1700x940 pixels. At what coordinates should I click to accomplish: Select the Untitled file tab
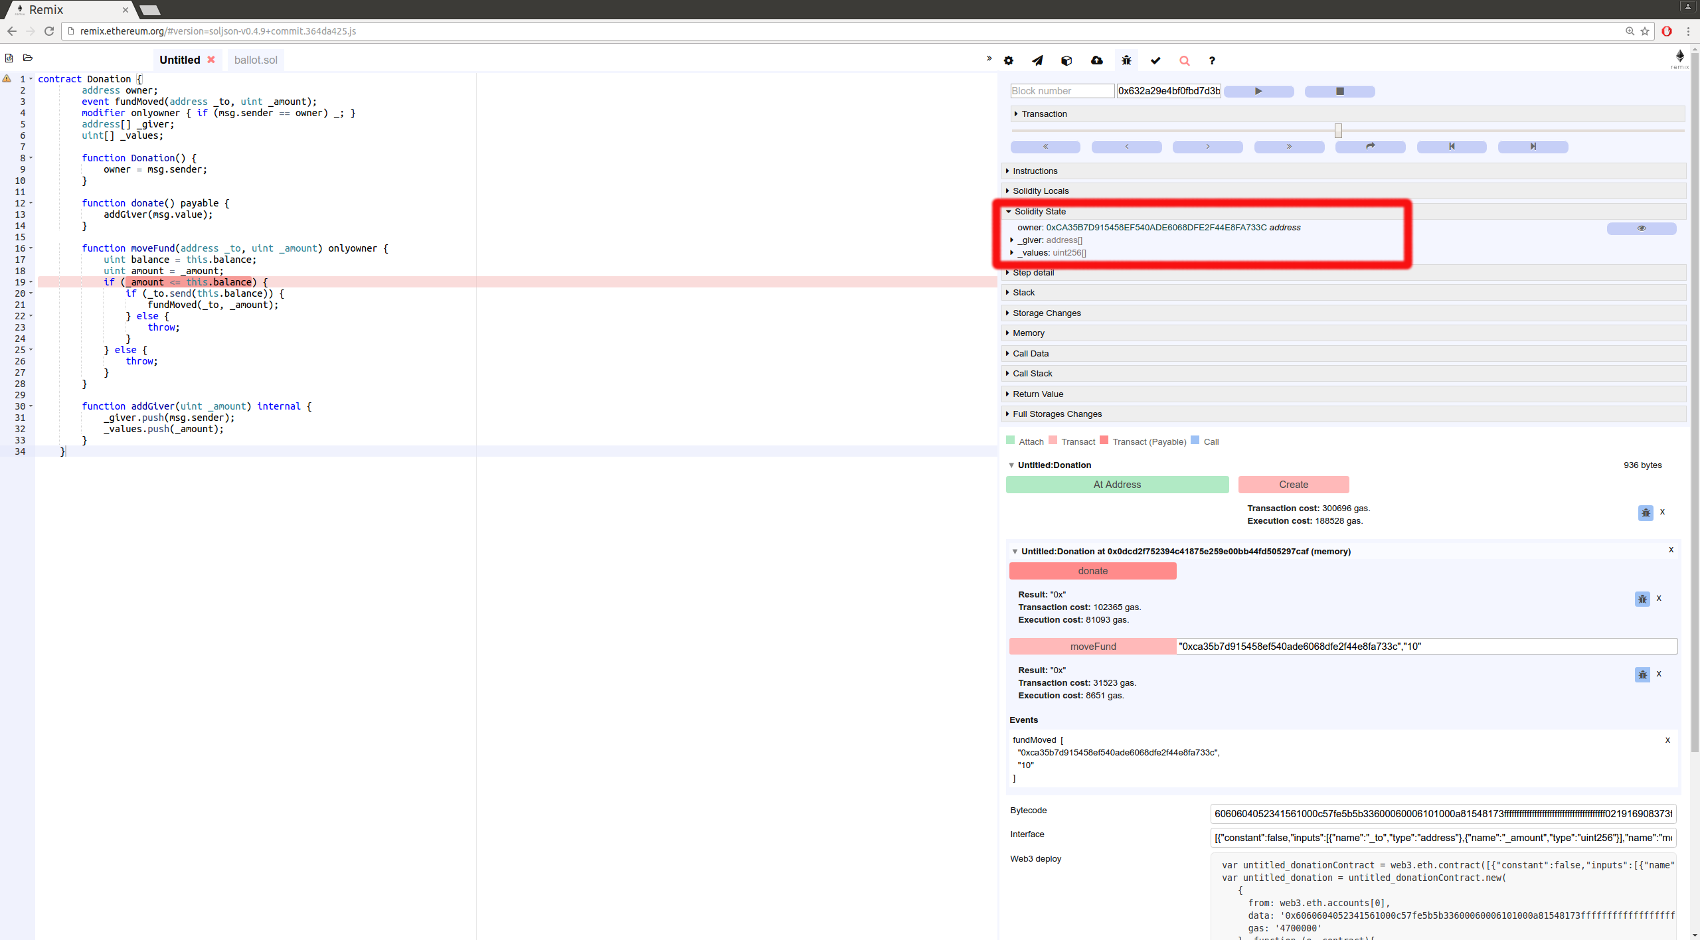pos(179,60)
